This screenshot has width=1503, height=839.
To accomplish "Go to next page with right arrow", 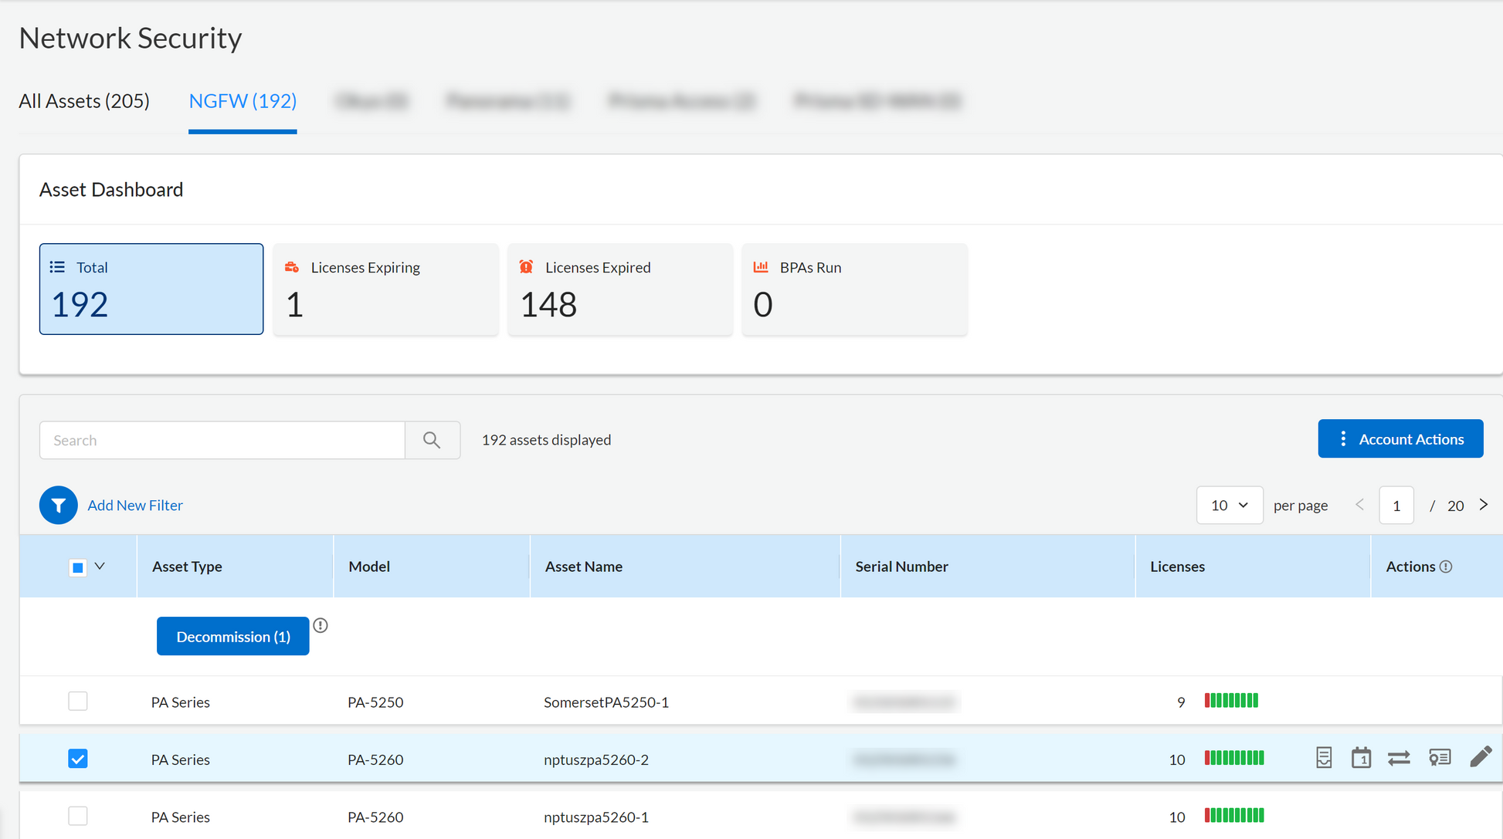I will click(x=1483, y=505).
